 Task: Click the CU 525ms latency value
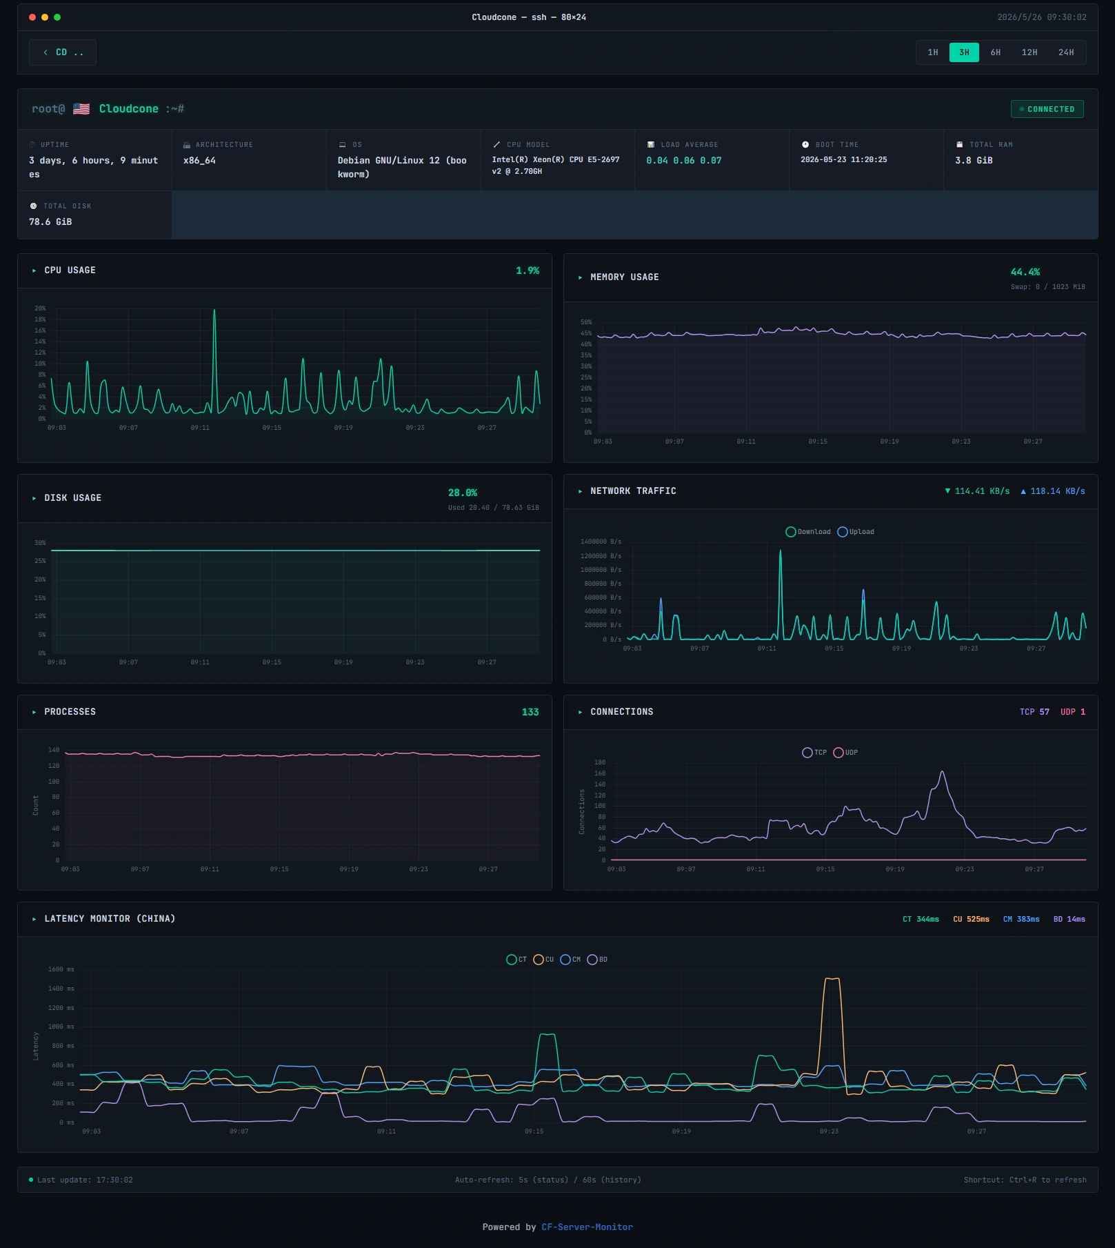coord(971,919)
